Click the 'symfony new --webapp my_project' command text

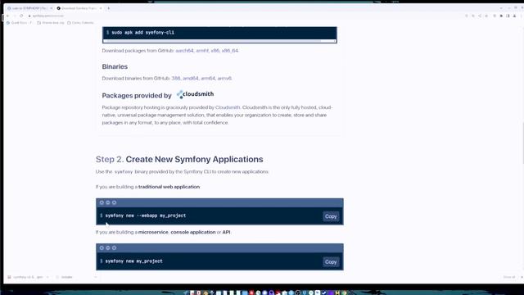(146, 216)
